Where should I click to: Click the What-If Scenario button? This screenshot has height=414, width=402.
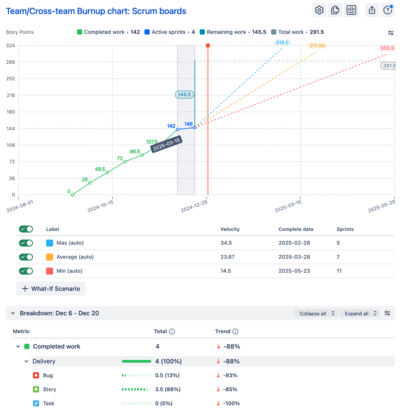tap(51, 288)
